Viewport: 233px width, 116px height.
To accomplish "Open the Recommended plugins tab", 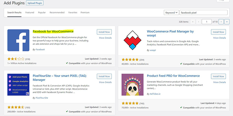I will click(57, 12).
